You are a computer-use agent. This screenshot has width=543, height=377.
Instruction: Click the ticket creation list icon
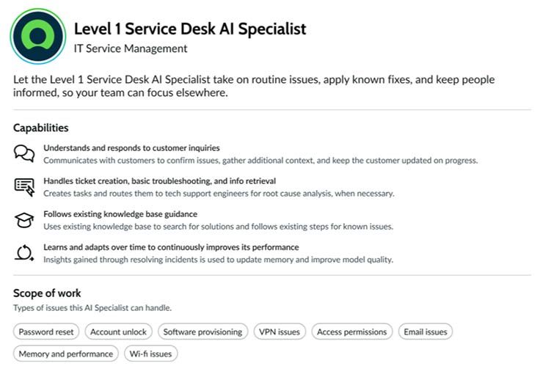pos(24,187)
